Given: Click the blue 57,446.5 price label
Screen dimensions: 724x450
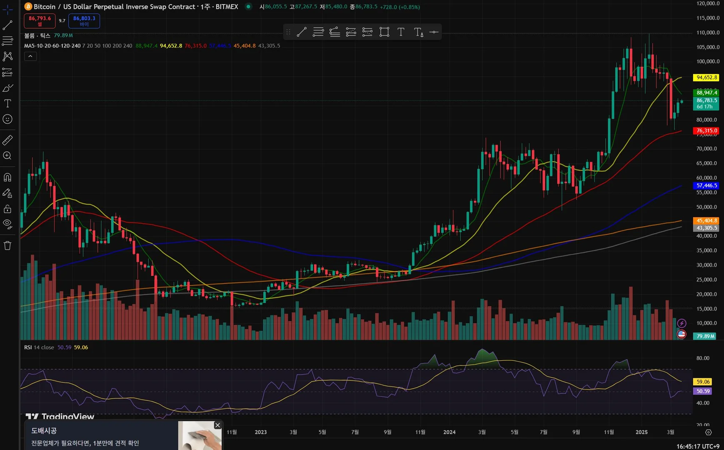Looking at the screenshot, I should pos(707,186).
